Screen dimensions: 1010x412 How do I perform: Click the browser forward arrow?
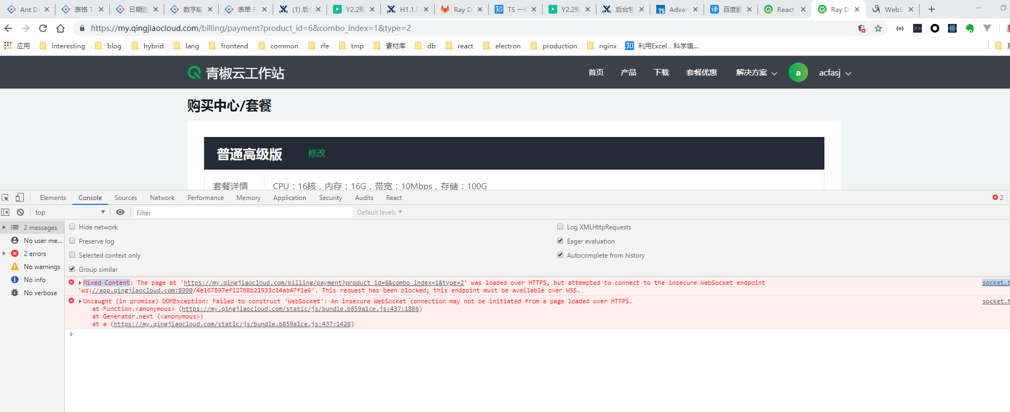coord(26,28)
